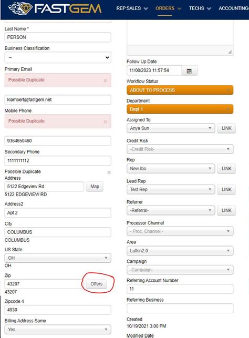Click into the Referring Business field
The width and height of the screenshot is (249, 338).
[180, 308]
